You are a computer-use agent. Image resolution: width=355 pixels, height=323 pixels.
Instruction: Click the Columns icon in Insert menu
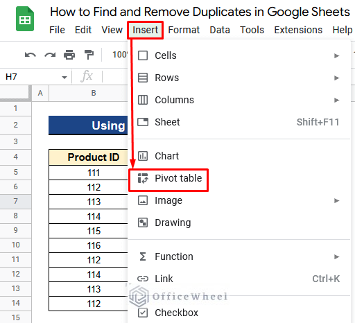(143, 100)
